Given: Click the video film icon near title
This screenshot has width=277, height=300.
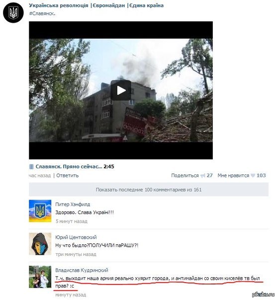Looking at the screenshot, I should pyautogui.click(x=31, y=167).
